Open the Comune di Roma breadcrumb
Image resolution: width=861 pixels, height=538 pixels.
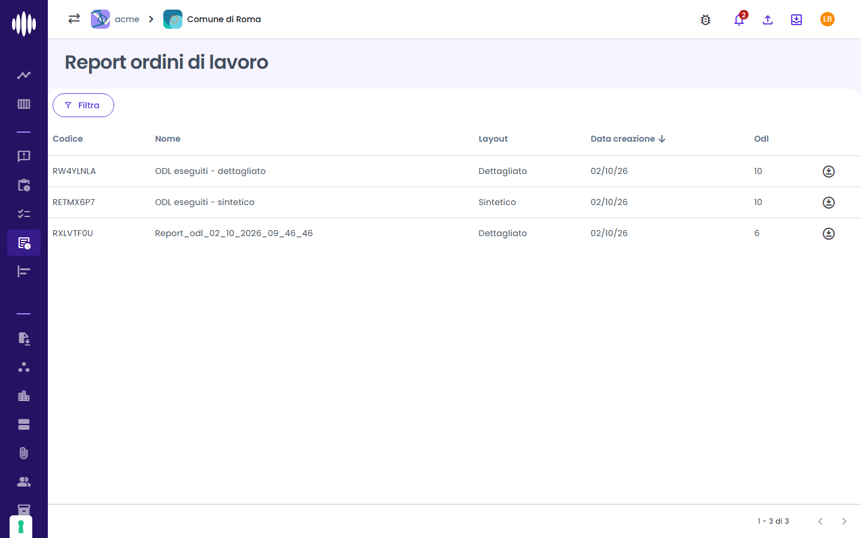tap(212, 19)
